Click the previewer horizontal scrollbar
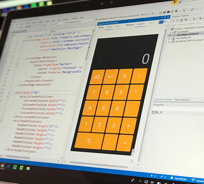The height and width of the screenshot is (184, 204). pyautogui.click(x=99, y=165)
